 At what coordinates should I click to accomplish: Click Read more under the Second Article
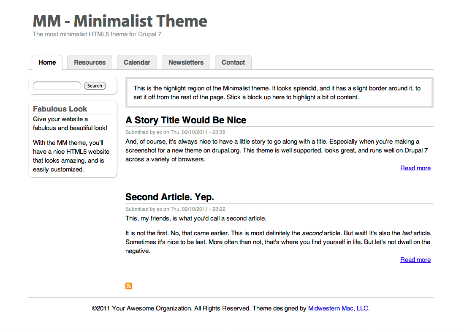coord(415,260)
